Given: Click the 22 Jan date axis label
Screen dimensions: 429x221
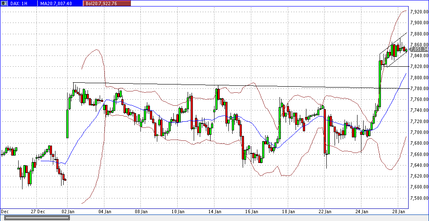Looking at the screenshot, I should (x=325, y=211).
